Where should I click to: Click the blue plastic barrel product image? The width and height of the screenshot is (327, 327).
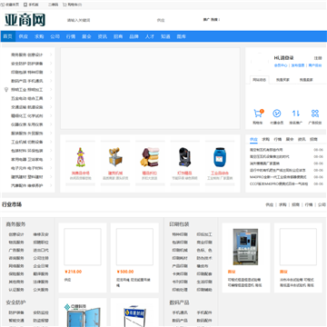(220, 157)
